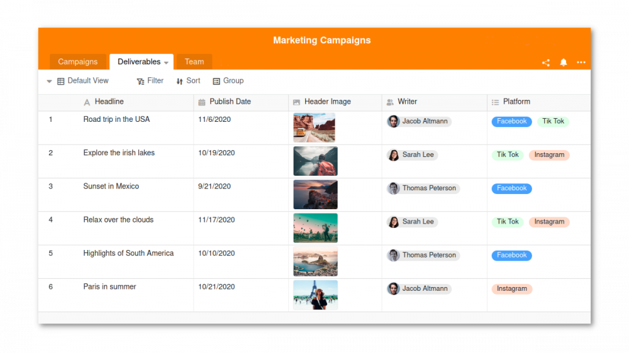Switch to the Campaigns tab
This screenshot has height=353, width=629.
(x=78, y=62)
